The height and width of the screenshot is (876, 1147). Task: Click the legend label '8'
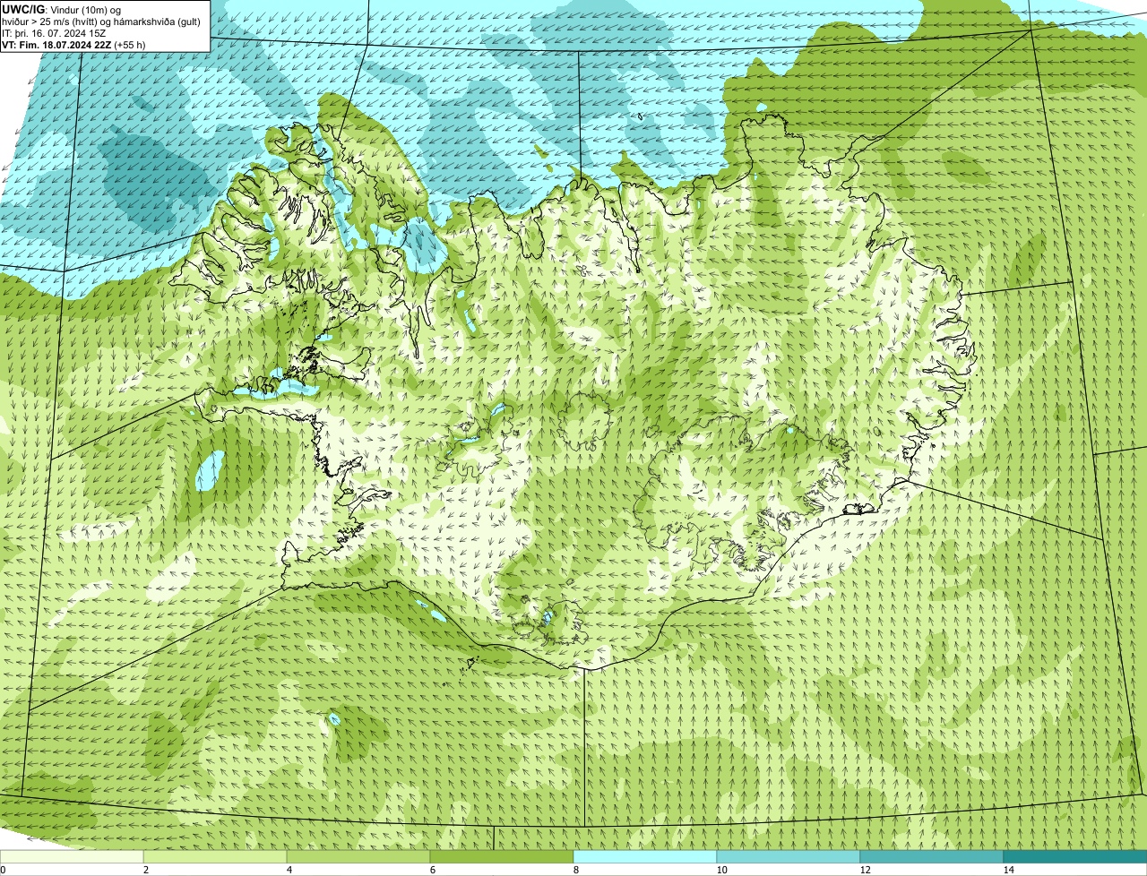(575, 870)
